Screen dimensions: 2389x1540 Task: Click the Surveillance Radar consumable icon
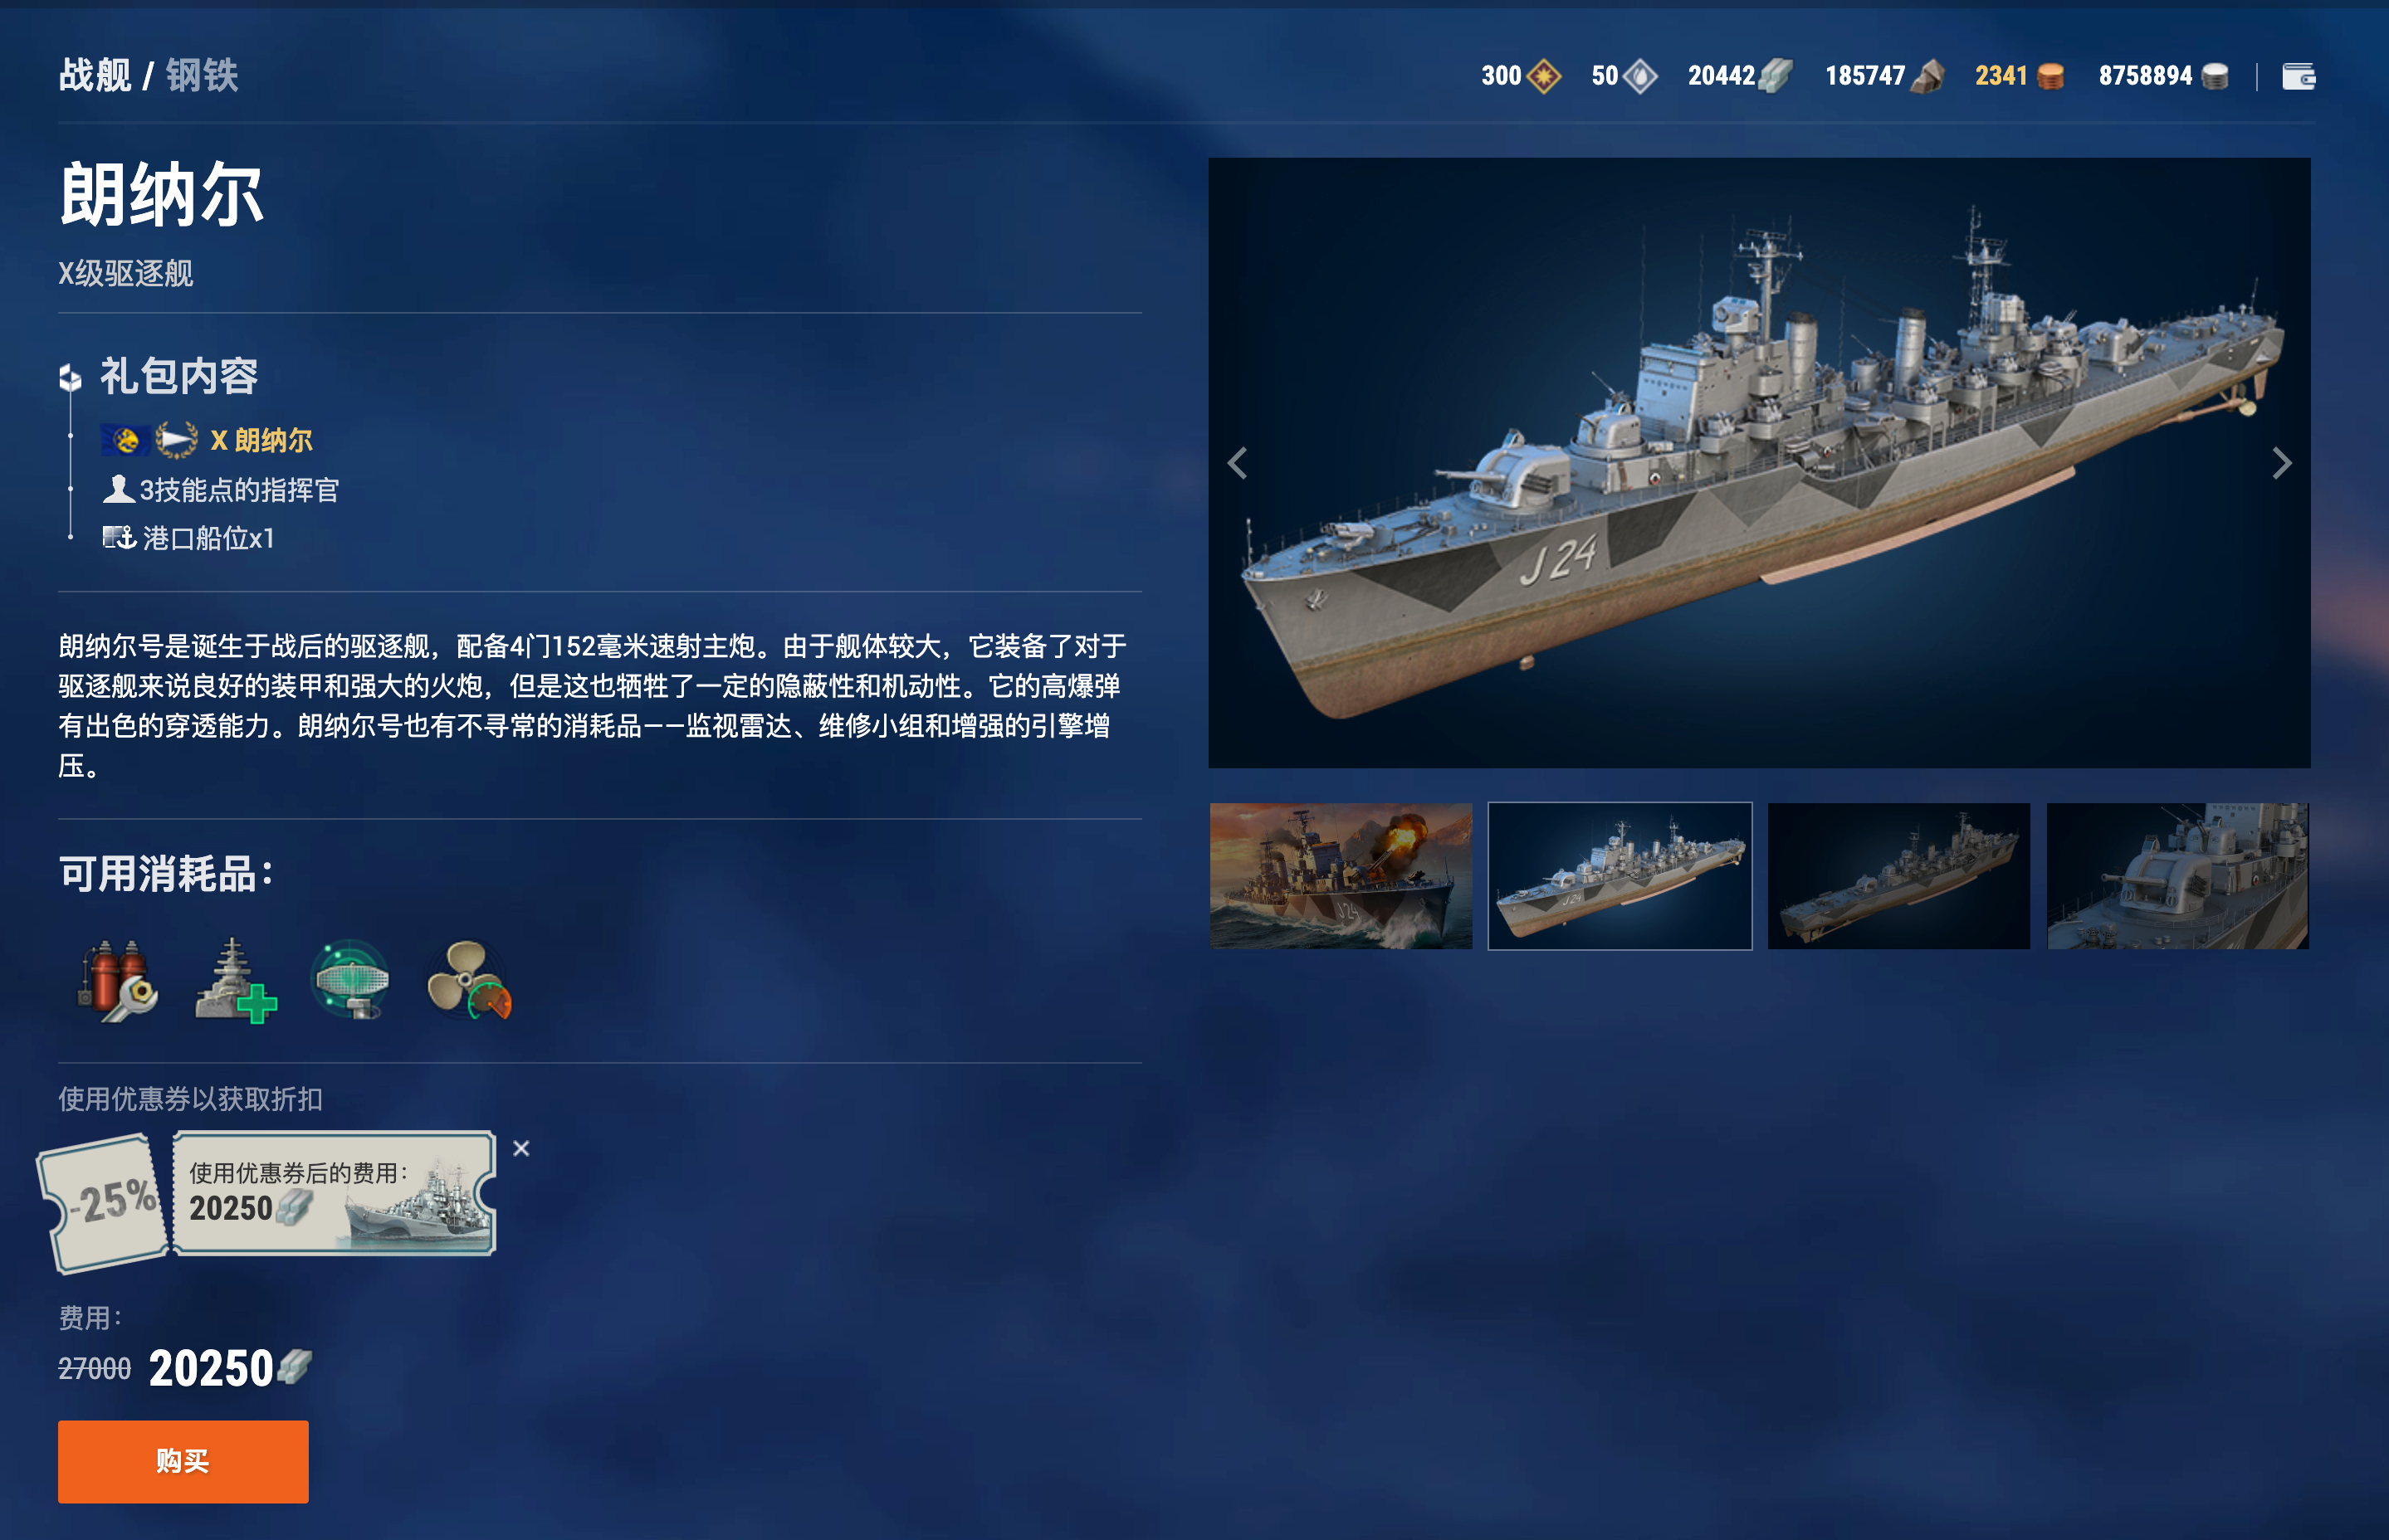coord(350,980)
